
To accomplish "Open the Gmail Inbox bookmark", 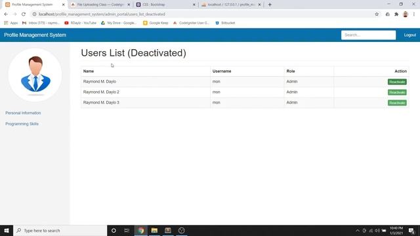I will click(41, 23).
